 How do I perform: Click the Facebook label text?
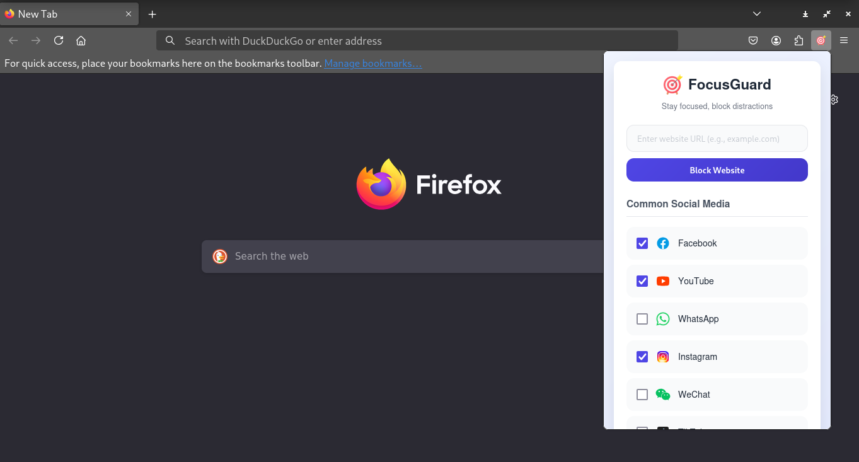pos(698,243)
